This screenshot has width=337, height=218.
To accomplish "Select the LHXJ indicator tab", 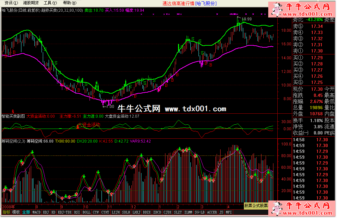I will point(137,212).
